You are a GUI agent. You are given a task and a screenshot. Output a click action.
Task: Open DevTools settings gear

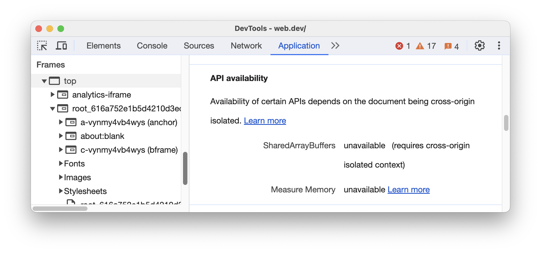480,45
